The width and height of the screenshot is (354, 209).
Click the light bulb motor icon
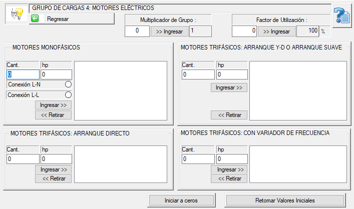(16, 14)
